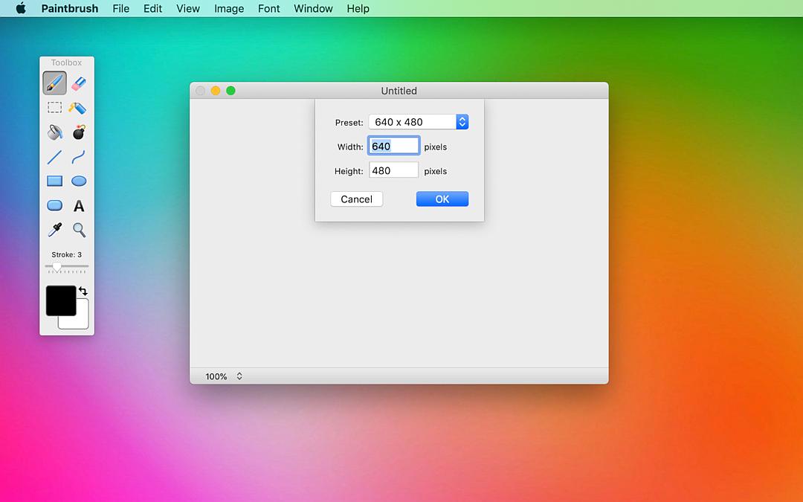803x502 pixels.
Task: Open the Image menu
Action: (229, 8)
